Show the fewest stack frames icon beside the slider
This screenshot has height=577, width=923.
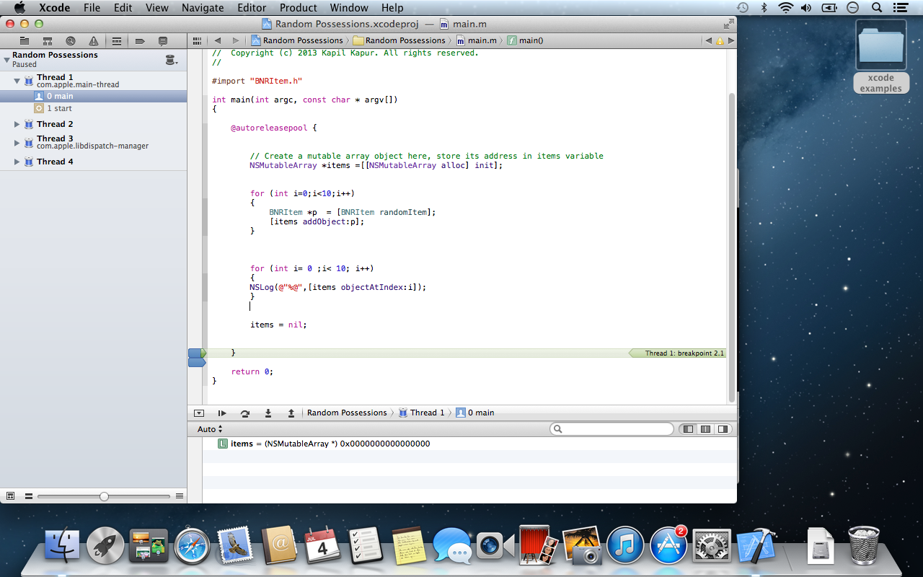point(29,496)
